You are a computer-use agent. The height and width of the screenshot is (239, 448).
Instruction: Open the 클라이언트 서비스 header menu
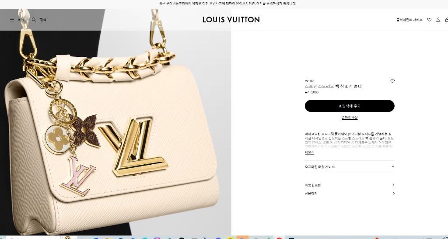click(x=409, y=20)
